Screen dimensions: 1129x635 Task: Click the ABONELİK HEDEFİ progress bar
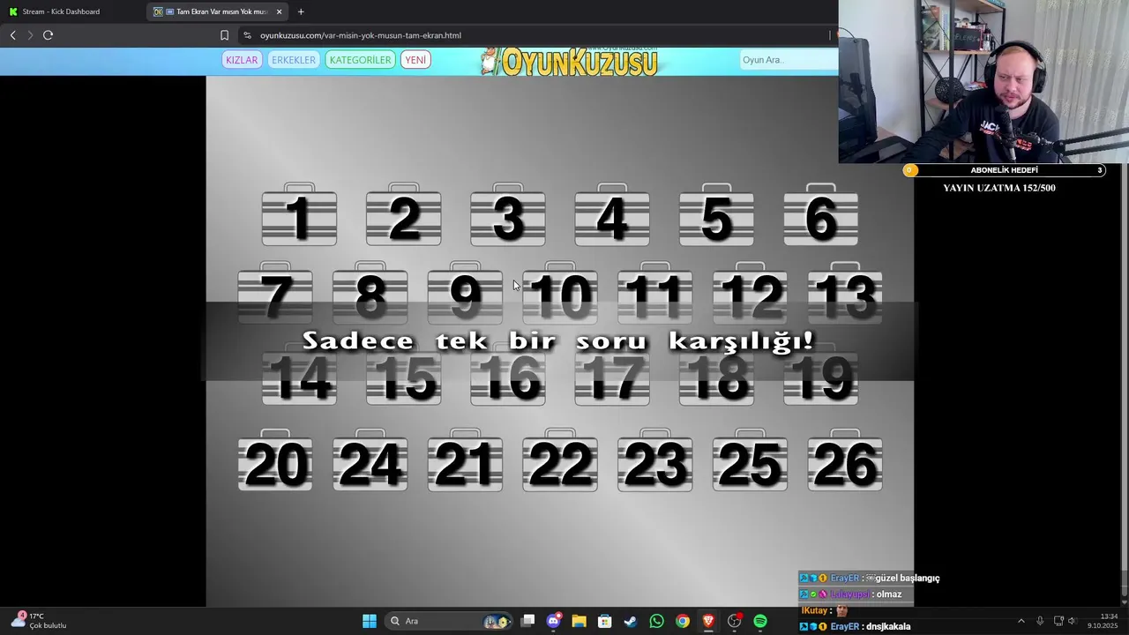click(1004, 170)
